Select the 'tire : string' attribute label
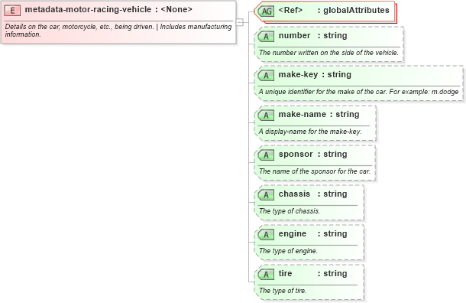This screenshot has width=466, height=303. pos(312,273)
